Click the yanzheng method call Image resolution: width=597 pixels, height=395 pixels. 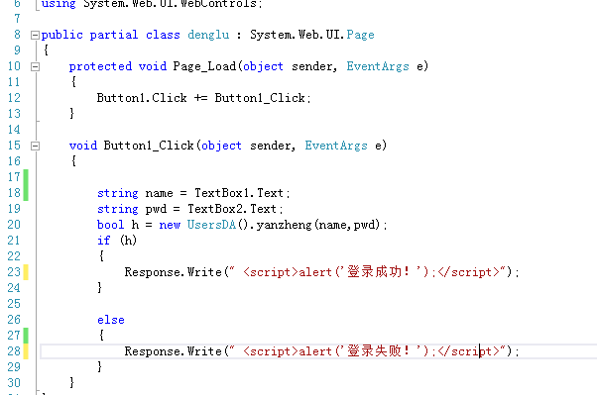[x=284, y=225]
